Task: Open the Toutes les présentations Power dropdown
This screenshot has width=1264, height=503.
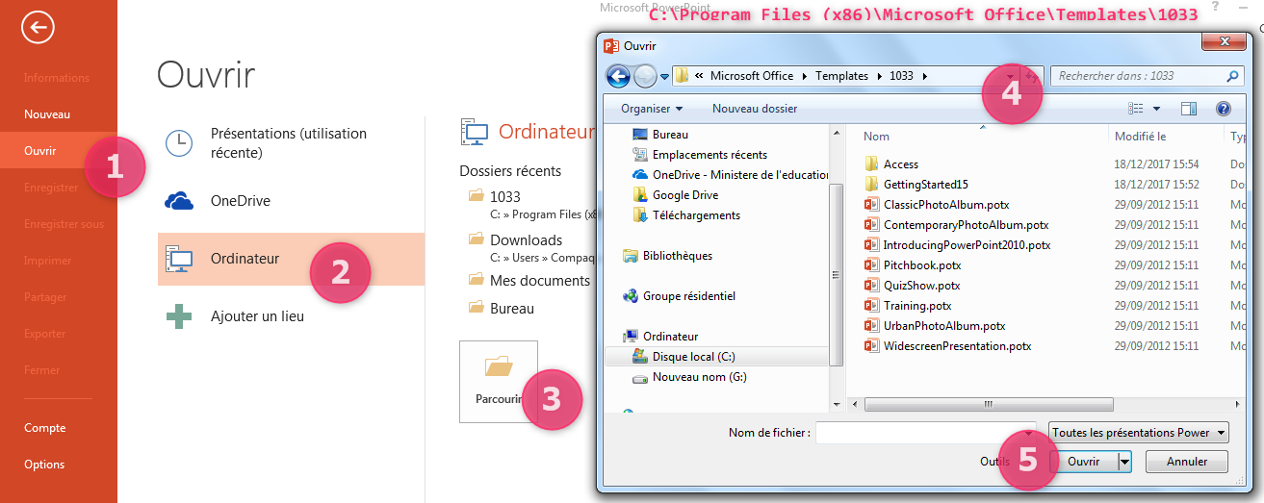Action: pos(1139,433)
